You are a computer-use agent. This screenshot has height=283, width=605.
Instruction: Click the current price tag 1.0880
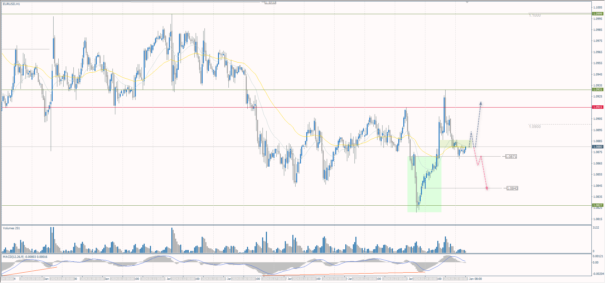click(598, 147)
